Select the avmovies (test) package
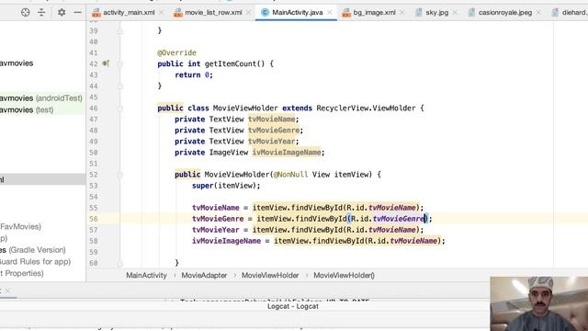This screenshot has height=331, width=588. click(27, 110)
